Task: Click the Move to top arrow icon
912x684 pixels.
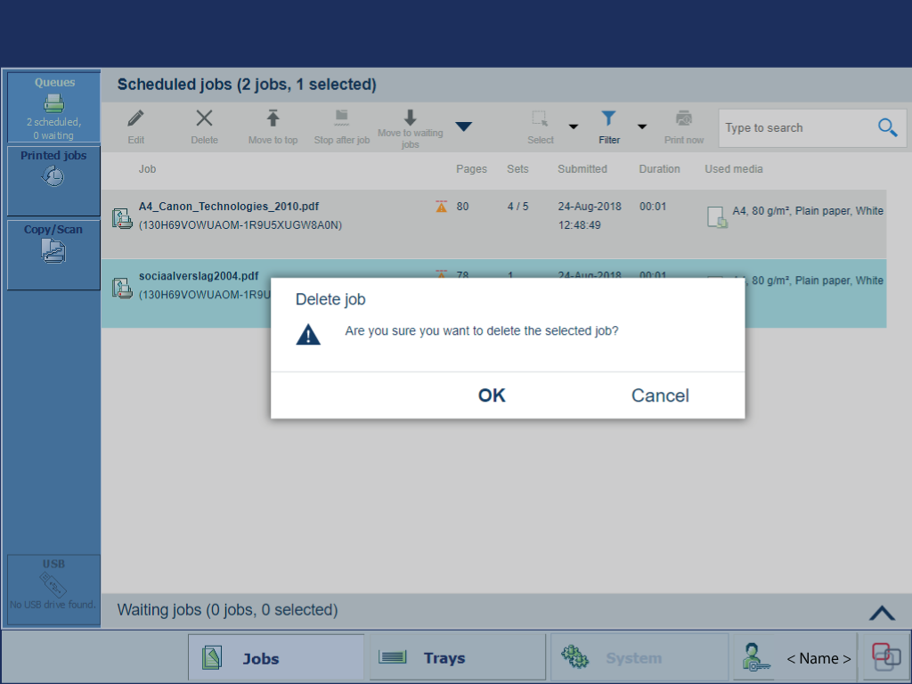Action: point(273,119)
